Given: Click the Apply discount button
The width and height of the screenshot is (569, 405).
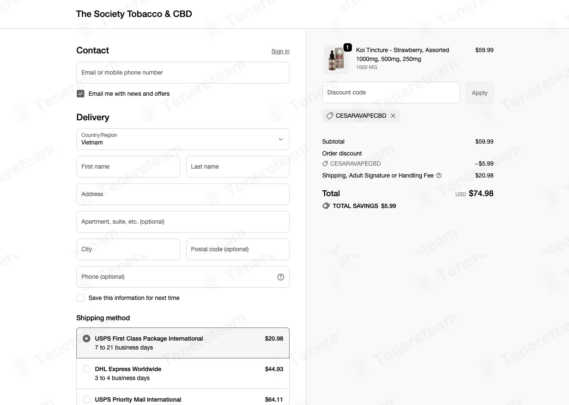Looking at the screenshot, I should tap(480, 93).
